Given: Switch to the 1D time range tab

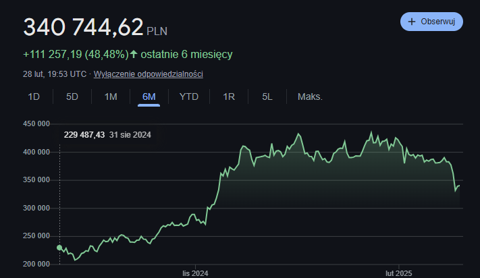Looking at the screenshot, I should (x=34, y=96).
